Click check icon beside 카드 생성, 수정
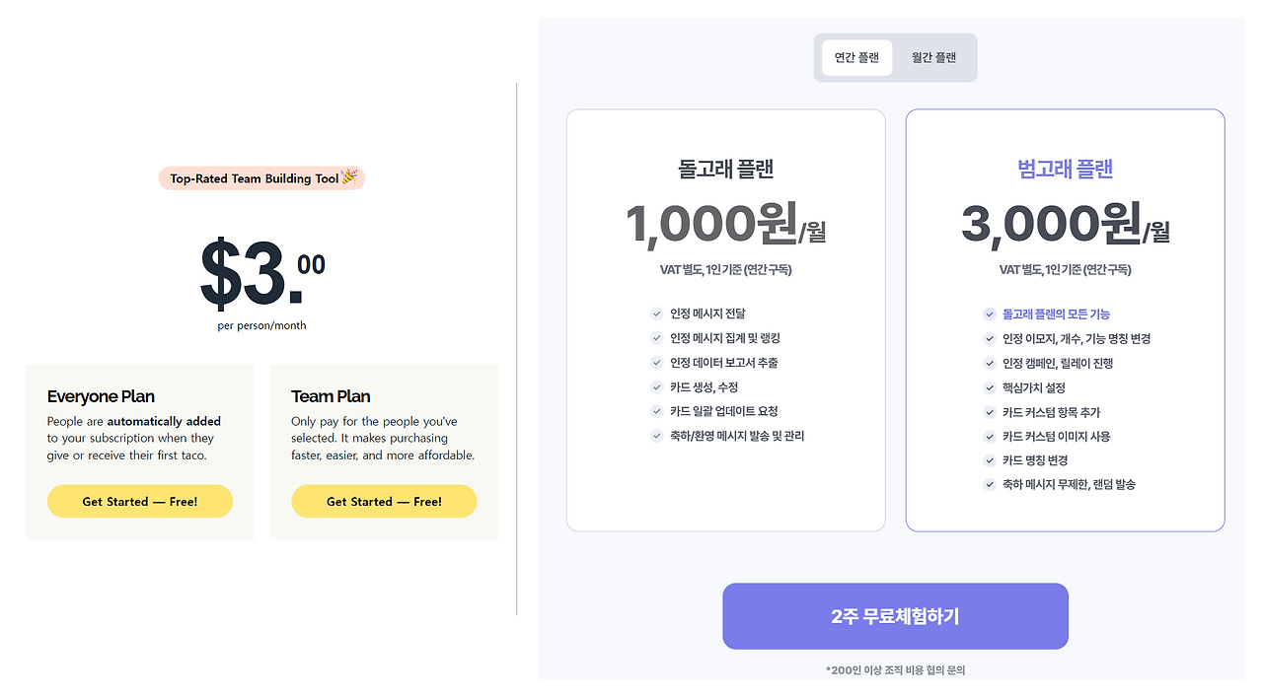Screen dimensions: 1263x698 coord(657,387)
